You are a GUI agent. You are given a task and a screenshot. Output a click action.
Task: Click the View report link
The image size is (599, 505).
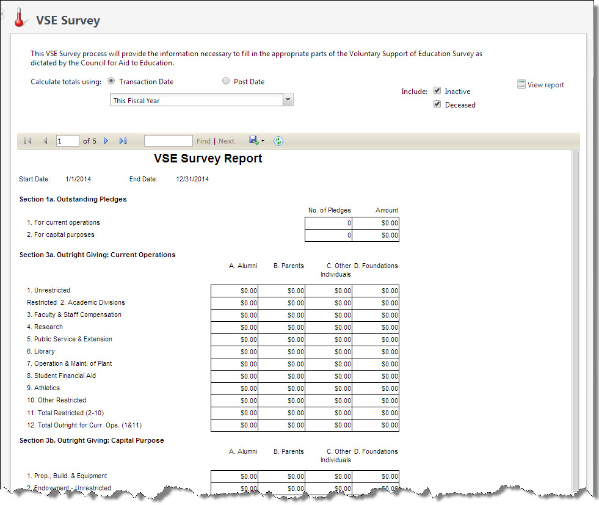545,85
